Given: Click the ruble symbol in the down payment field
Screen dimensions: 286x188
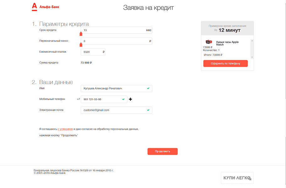Looking at the screenshot, I should [150, 41].
